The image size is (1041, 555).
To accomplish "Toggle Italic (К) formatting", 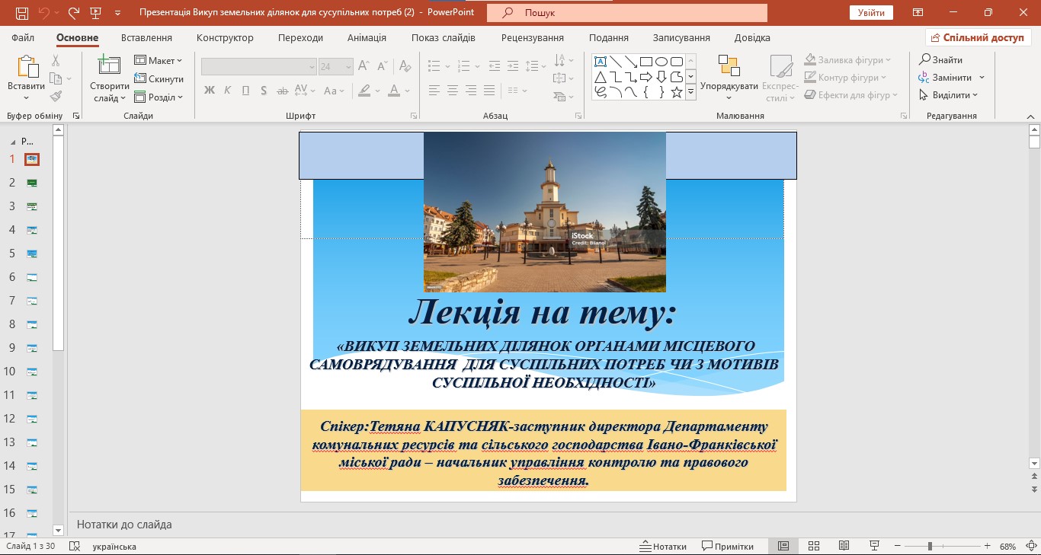I will [227, 91].
